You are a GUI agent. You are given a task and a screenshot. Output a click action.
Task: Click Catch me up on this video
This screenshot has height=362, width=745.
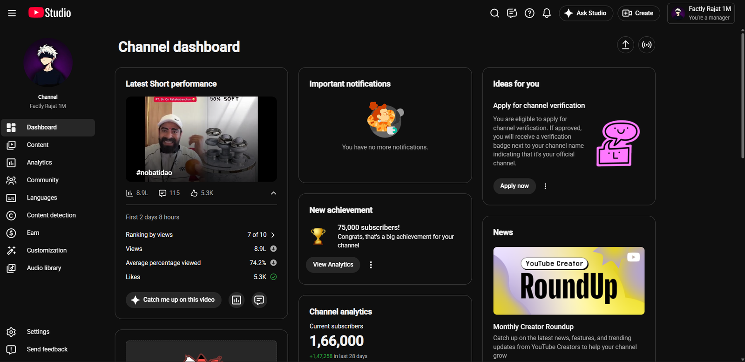(x=173, y=300)
